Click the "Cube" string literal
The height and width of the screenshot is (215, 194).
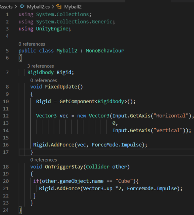click(124, 181)
